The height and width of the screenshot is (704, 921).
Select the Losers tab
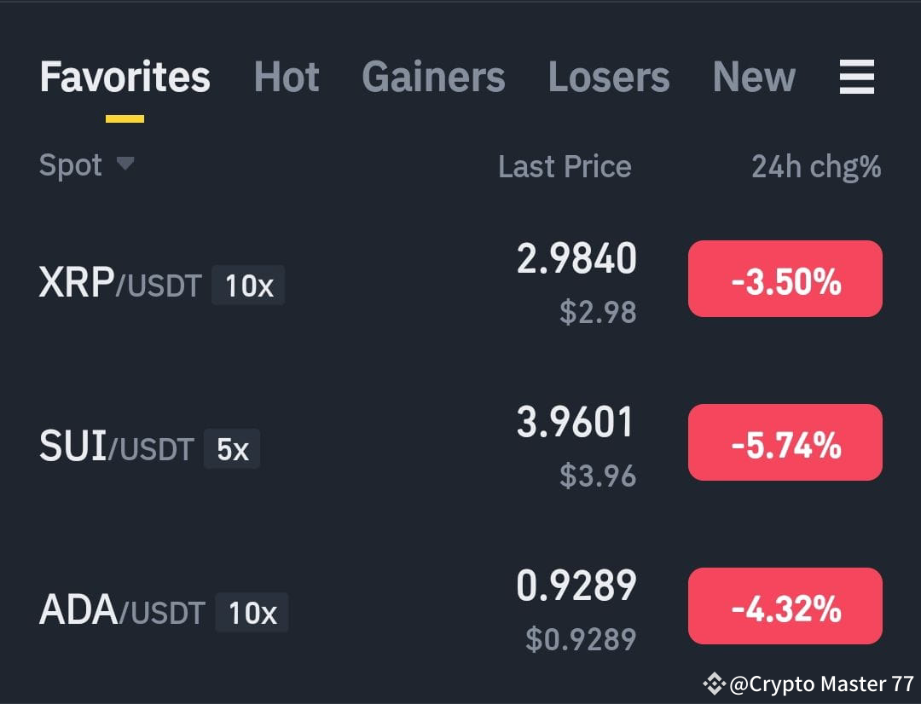coord(609,77)
